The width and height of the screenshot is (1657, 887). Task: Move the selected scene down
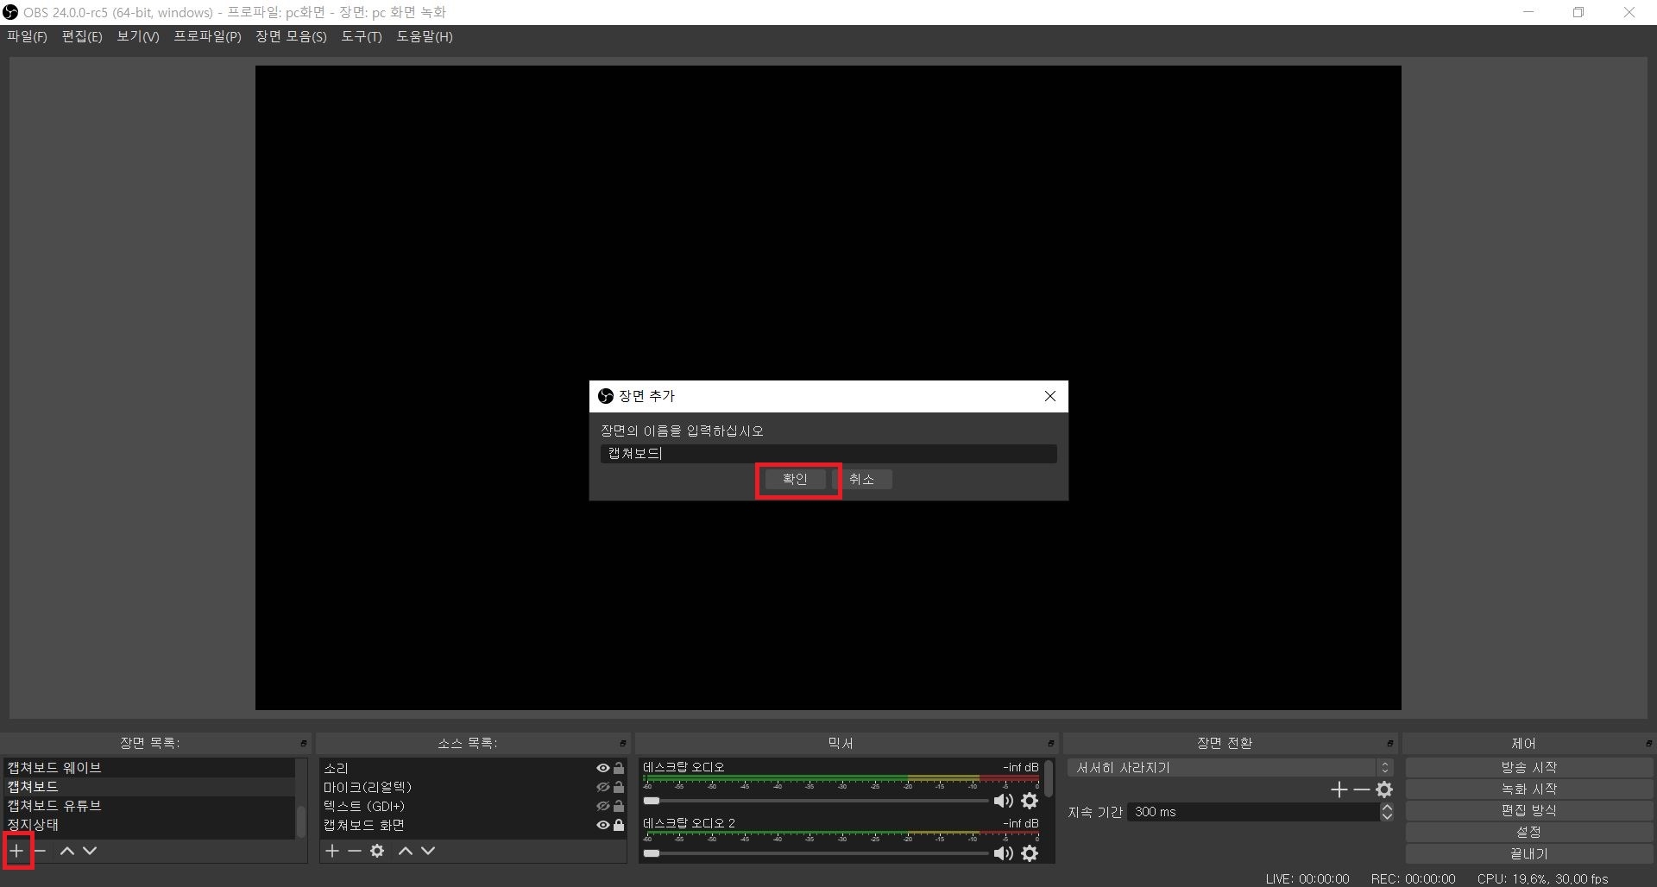(90, 851)
